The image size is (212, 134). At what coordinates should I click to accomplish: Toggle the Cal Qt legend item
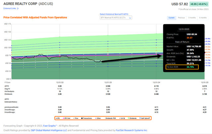pyautogui.click(x=122, y=118)
